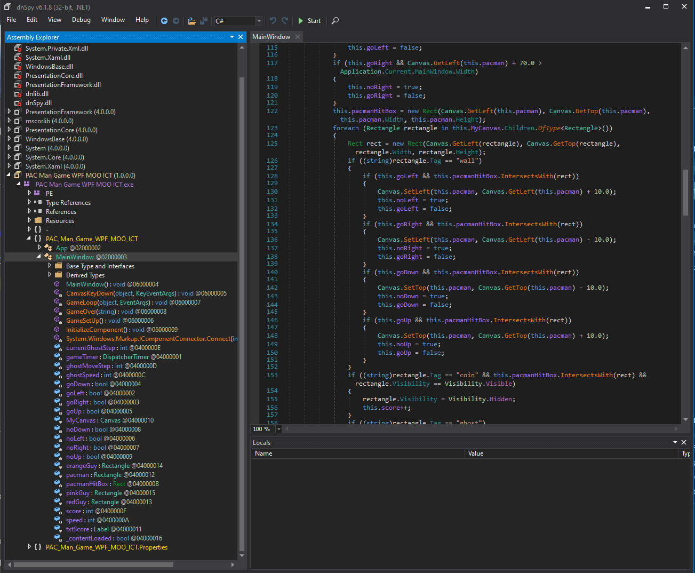Select InitializeComponent() method in tree
This screenshot has width=695, height=573.
122,330
